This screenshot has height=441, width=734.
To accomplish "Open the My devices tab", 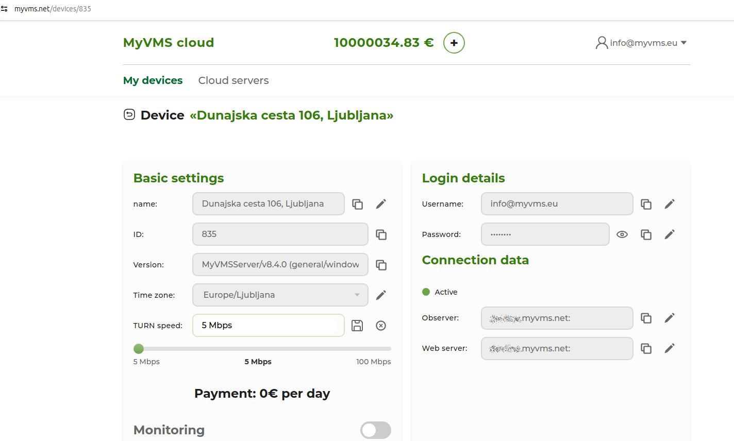I will click(x=153, y=80).
